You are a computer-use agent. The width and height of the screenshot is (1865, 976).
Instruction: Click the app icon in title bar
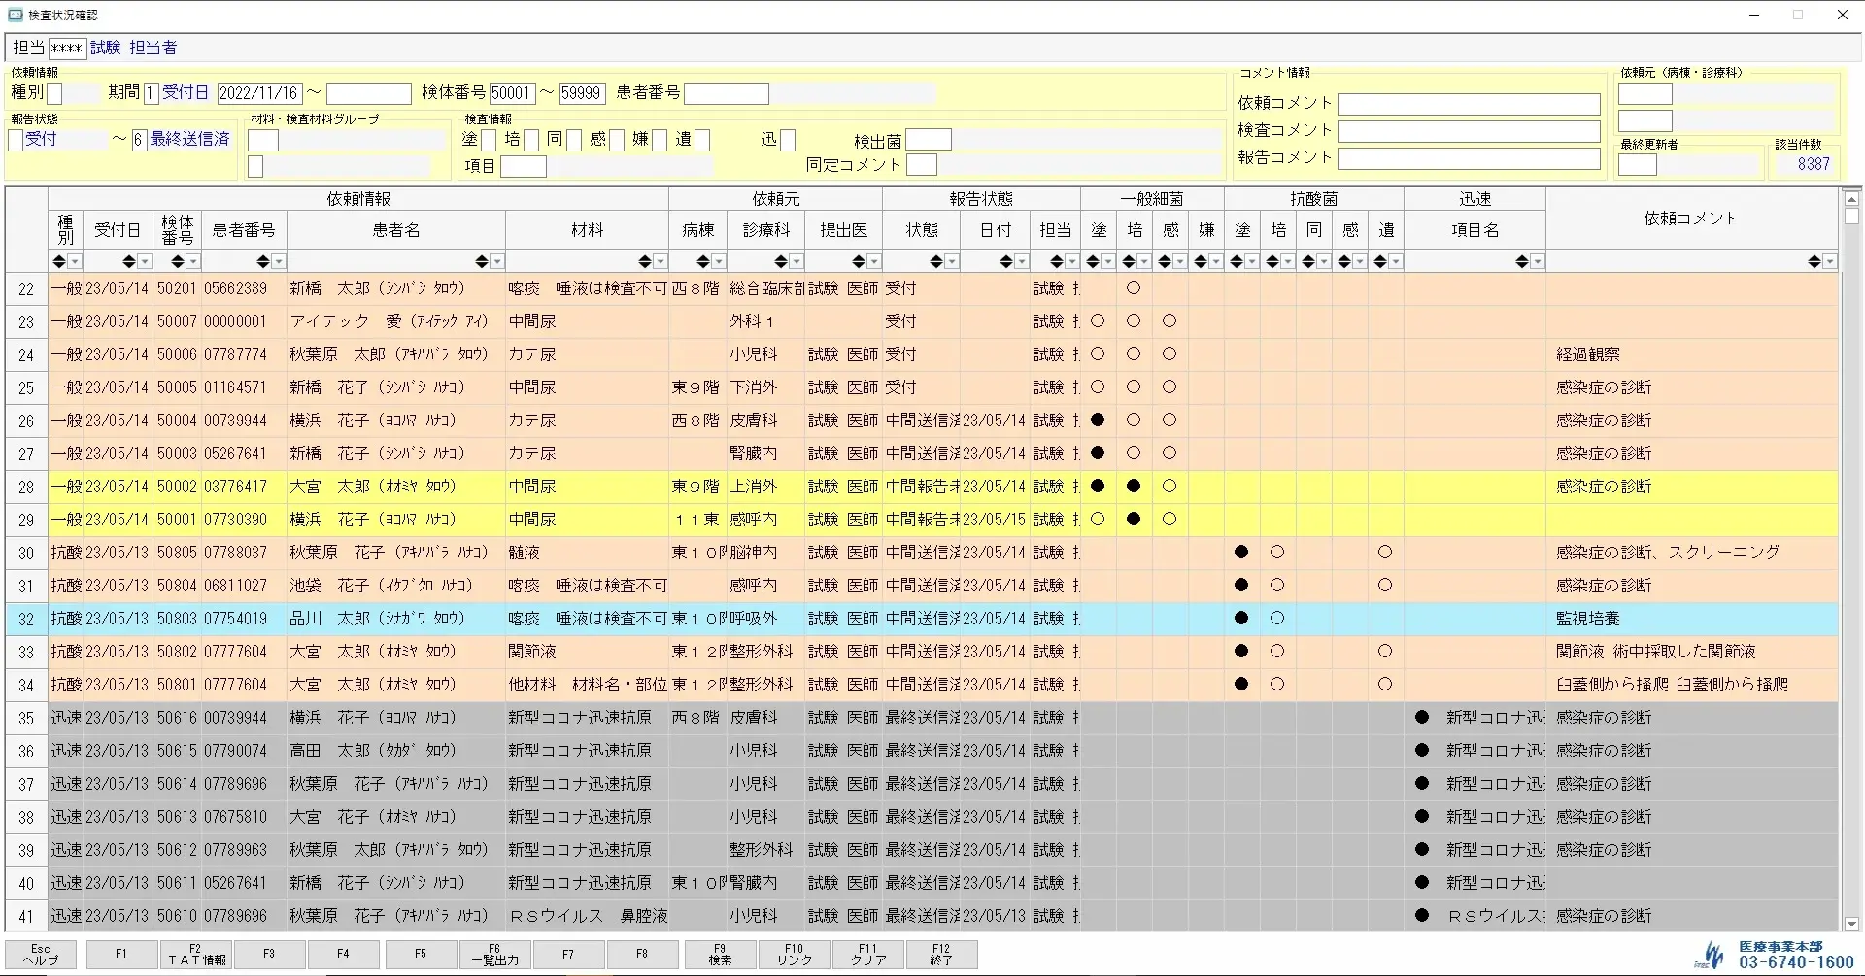click(x=16, y=15)
